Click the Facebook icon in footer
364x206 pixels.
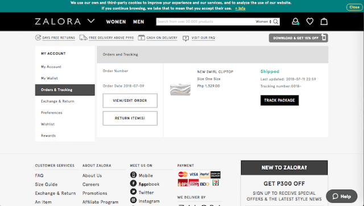[133, 183]
